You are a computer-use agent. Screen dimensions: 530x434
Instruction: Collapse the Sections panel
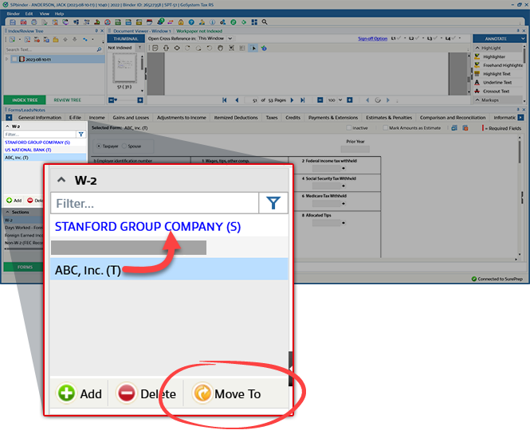tap(7, 212)
